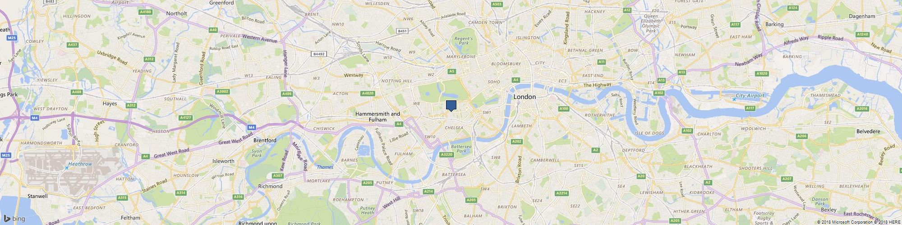
Task: Select the A2016 road shield near Thamesmead
Action: (x=862, y=109)
